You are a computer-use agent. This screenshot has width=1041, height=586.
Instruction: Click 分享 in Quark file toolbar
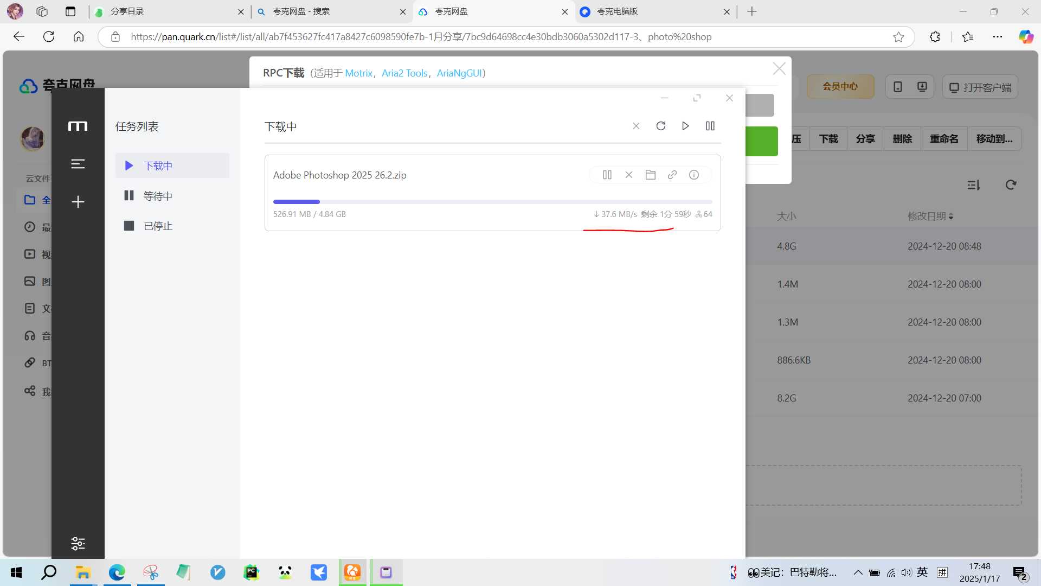pyautogui.click(x=865, y=139)
